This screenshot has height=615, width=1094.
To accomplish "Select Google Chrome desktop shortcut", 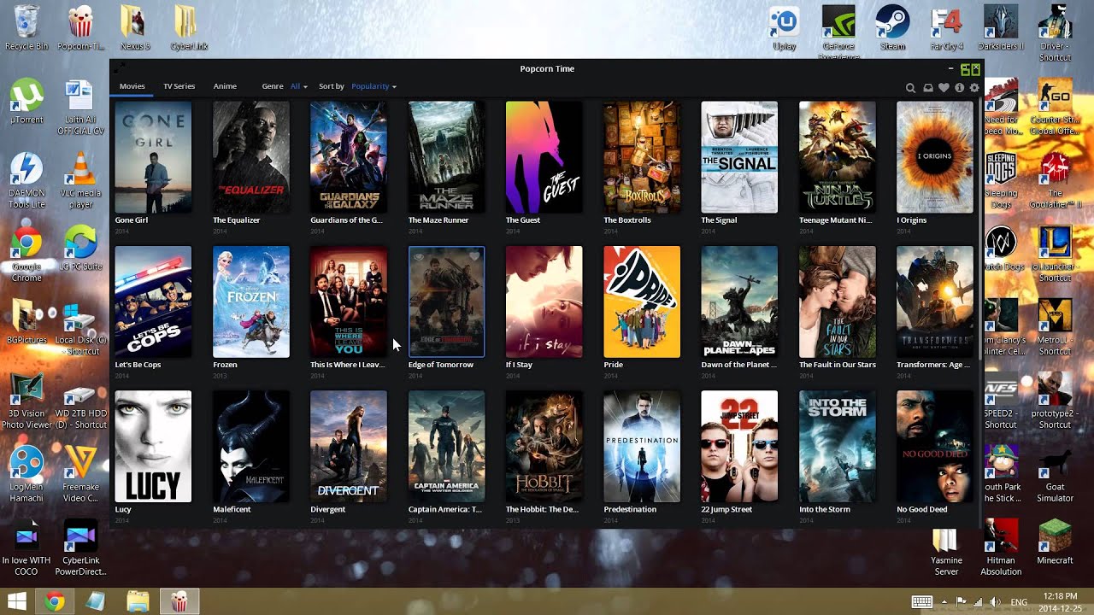I will coord(26,254).
